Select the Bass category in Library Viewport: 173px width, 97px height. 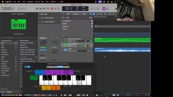point(9,43)
